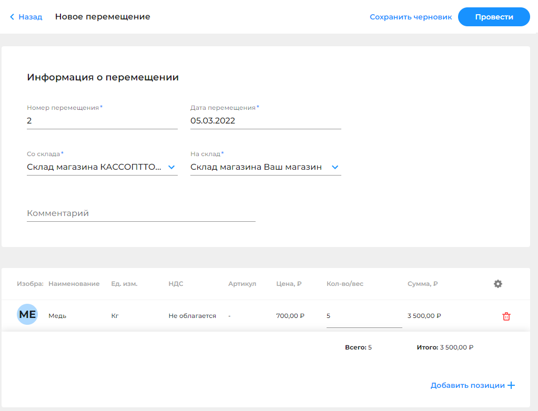Click the plus icon to add positions

511,385
